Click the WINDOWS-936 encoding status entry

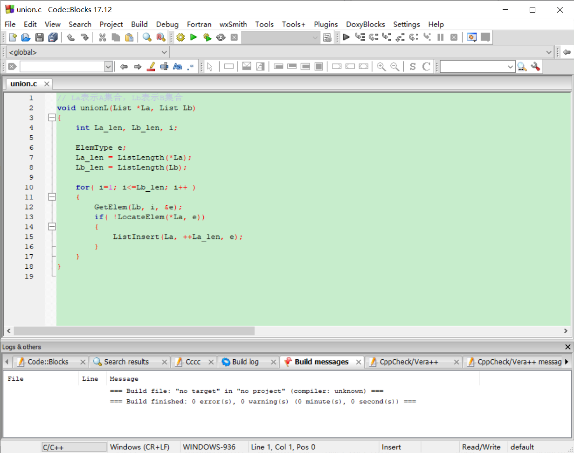209,447
